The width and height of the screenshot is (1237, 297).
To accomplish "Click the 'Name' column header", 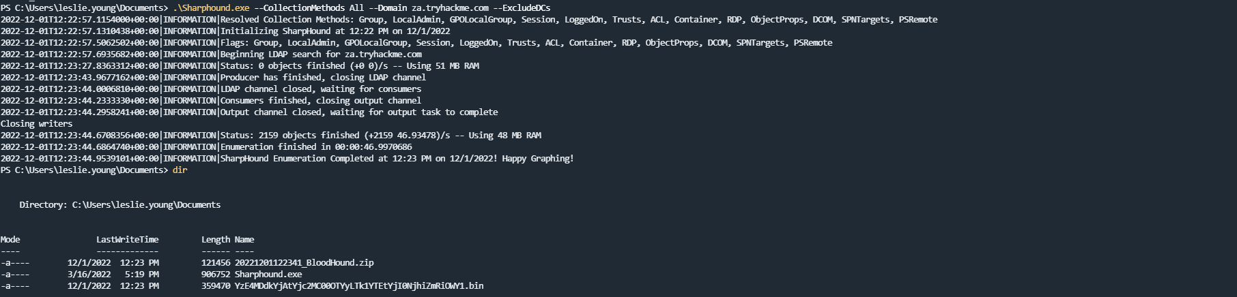I will point(244,239).
